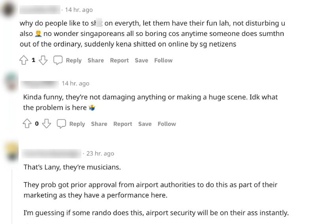Open the 23 hr. ago timestamp link
The height and width of the screenshot is (224, 316).
[x=100, y=153]
